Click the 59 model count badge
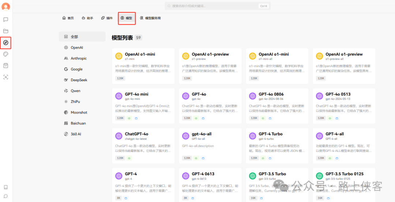Viewport: 395px width, 202px height. click(x=138, y=38)
